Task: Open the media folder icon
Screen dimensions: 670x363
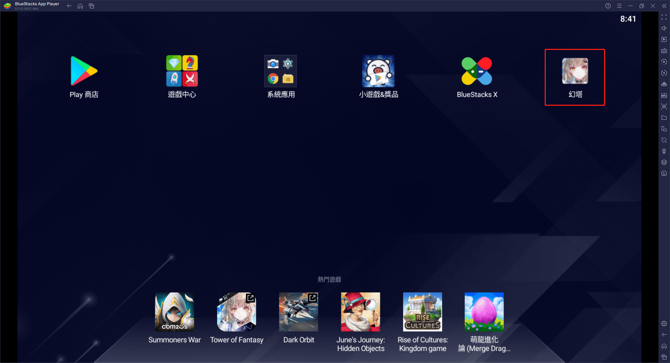Action: point(664,118)
